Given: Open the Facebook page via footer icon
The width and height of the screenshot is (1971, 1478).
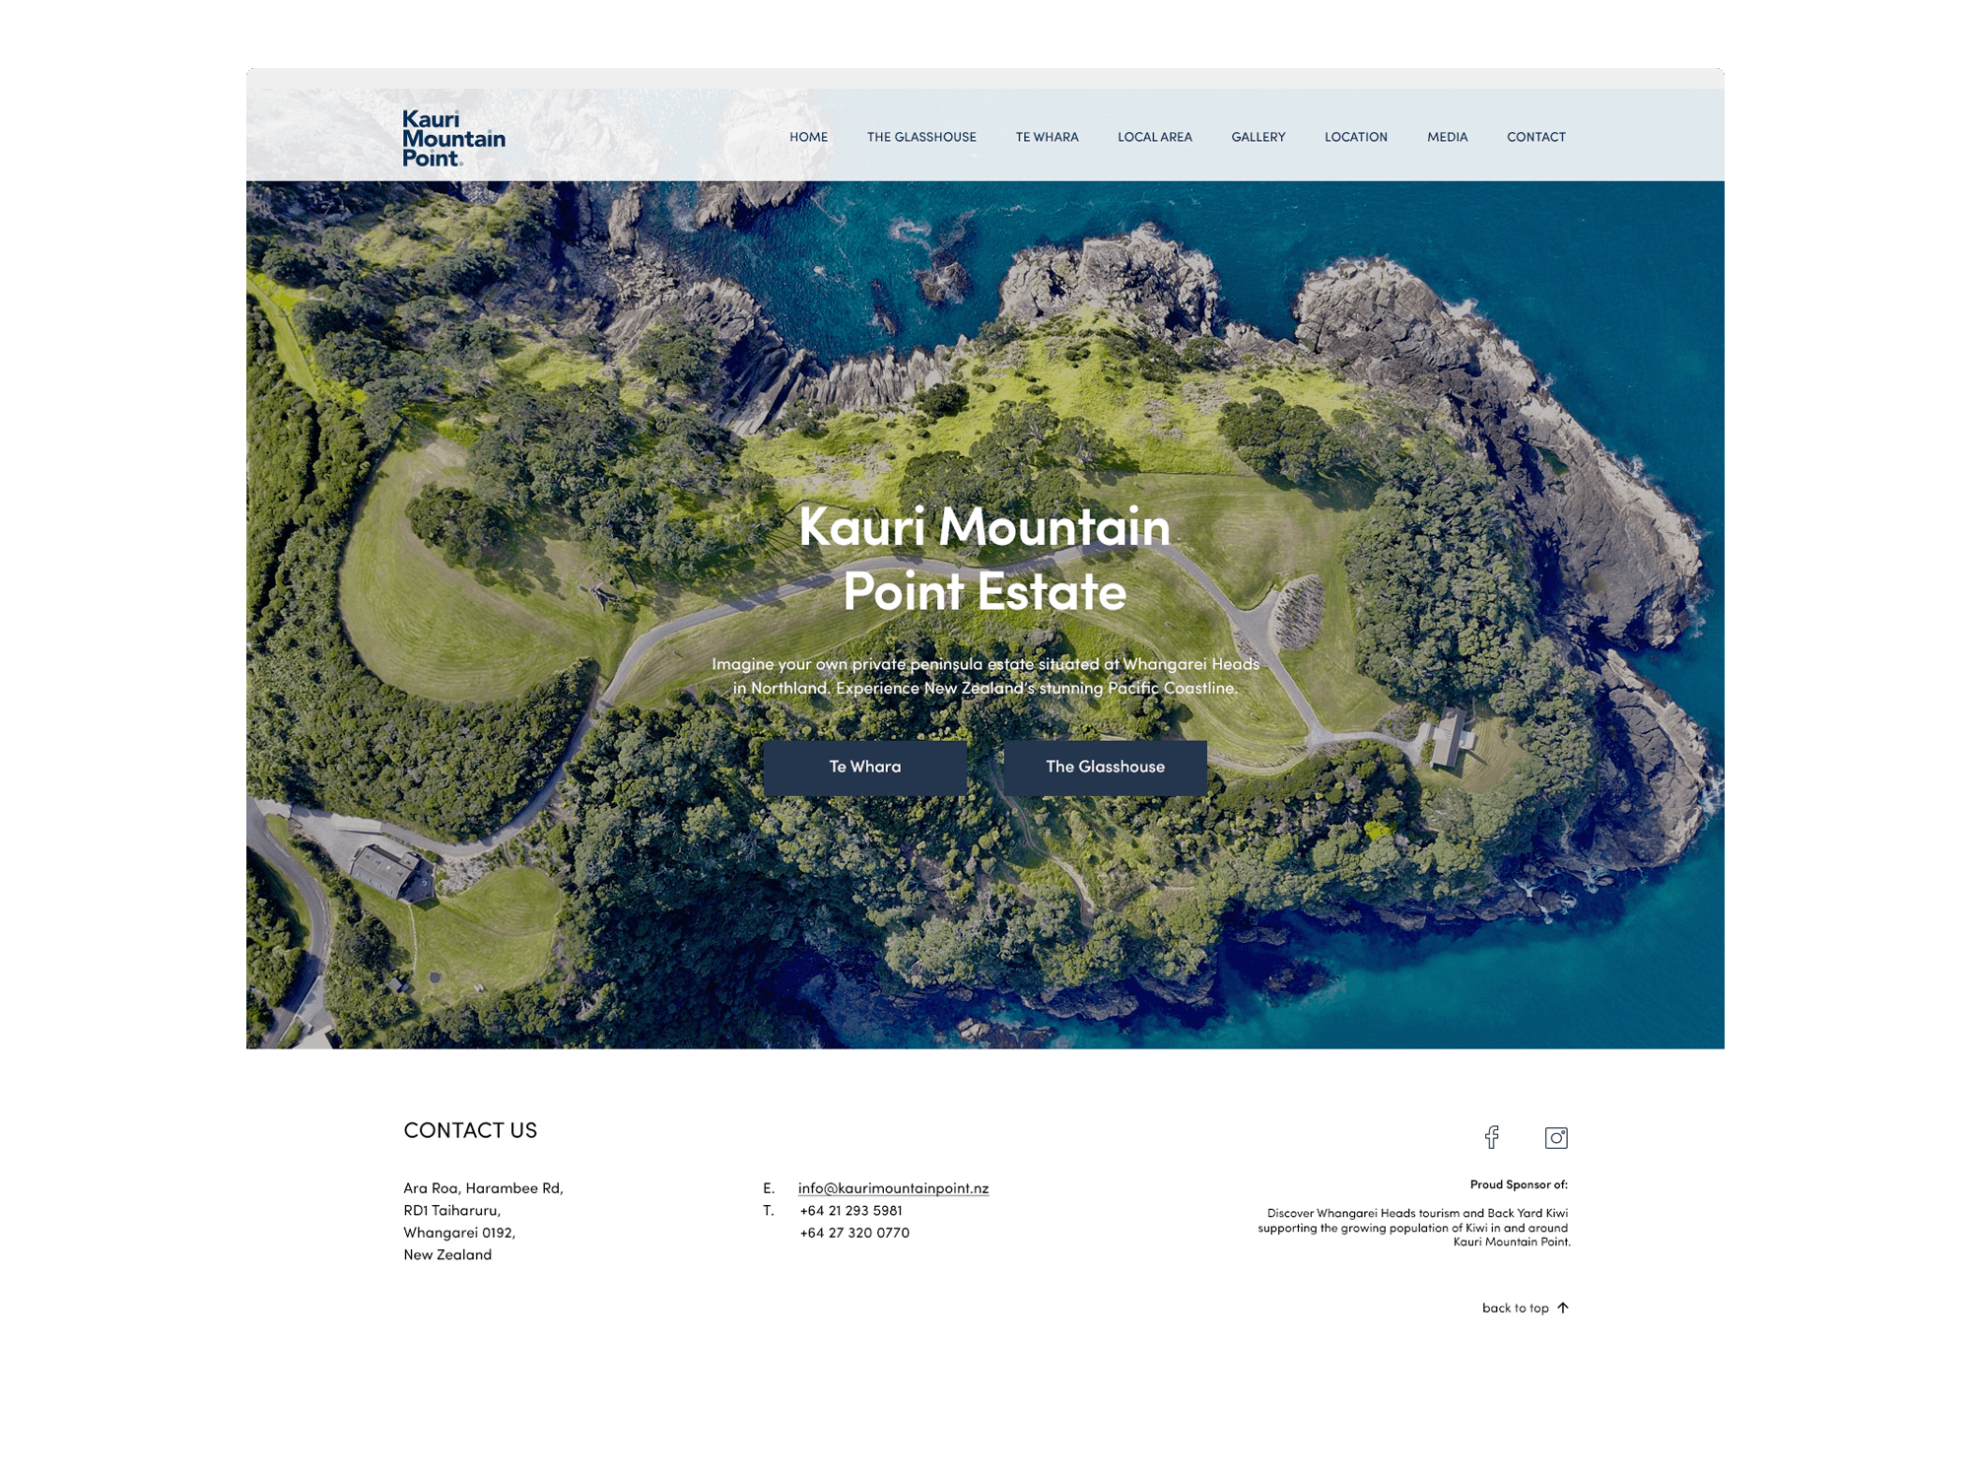Looking at the screenshot, I should coord(1493,1137).
